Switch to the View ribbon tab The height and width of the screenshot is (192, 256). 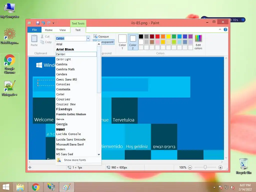pos(62,30)
